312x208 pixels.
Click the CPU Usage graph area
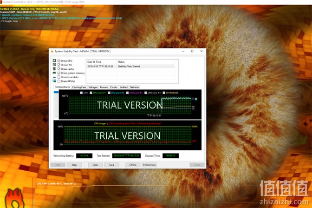[128, 135]
